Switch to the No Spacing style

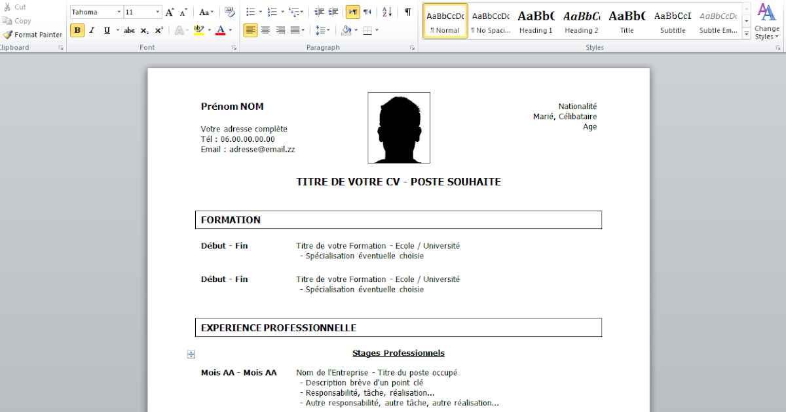tap(490, 21)
